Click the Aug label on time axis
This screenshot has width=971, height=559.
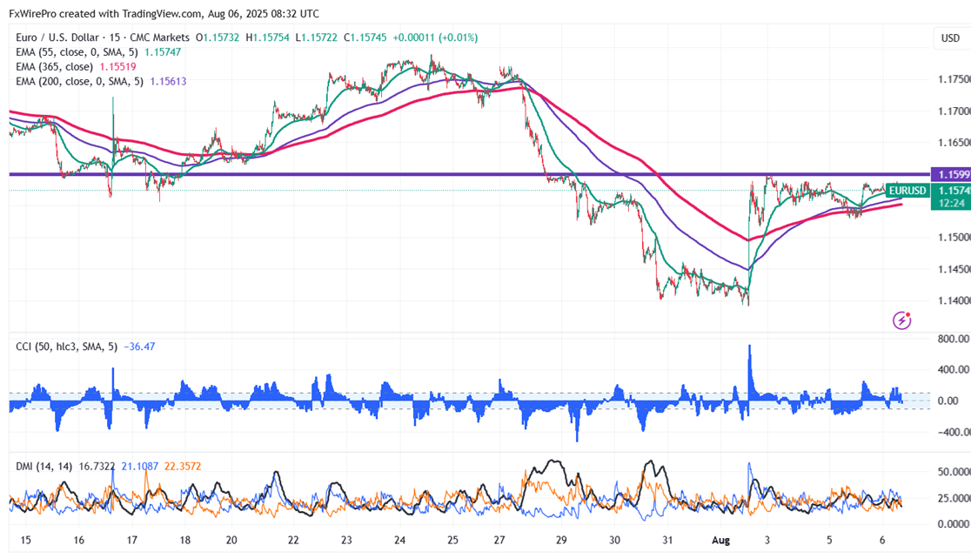pos(720,541)
